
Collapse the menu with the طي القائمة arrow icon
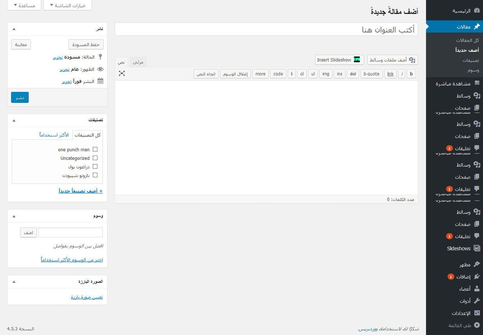[477, 325]
